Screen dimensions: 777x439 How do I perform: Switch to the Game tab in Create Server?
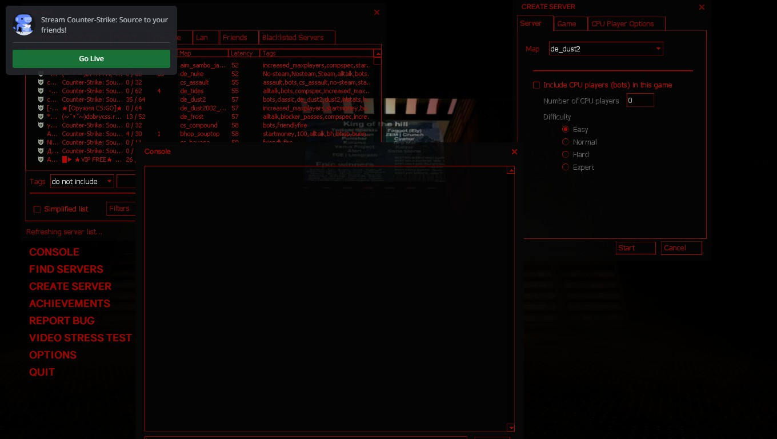point(571,23)
